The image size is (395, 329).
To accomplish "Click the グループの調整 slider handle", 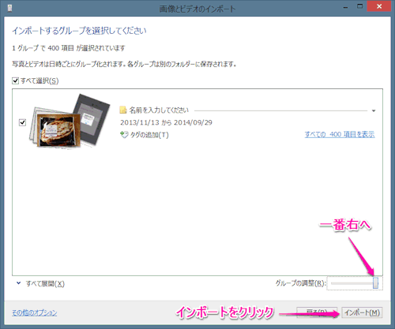I will [x=376, y=283].
